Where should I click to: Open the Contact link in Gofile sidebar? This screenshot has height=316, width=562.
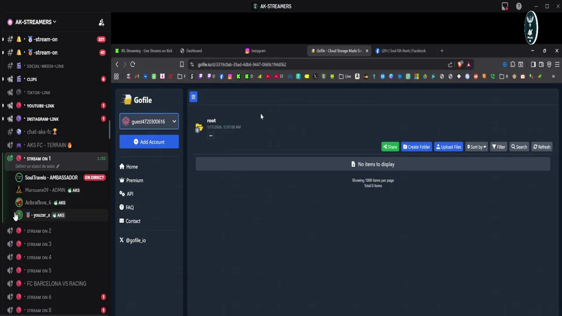pos(130,221)
